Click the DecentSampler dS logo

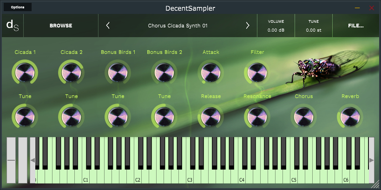[13, 26]
